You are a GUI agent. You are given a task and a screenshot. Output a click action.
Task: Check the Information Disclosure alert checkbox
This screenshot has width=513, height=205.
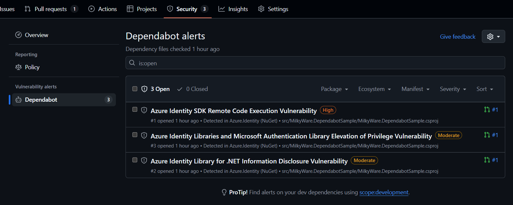[x=135, y=160]
